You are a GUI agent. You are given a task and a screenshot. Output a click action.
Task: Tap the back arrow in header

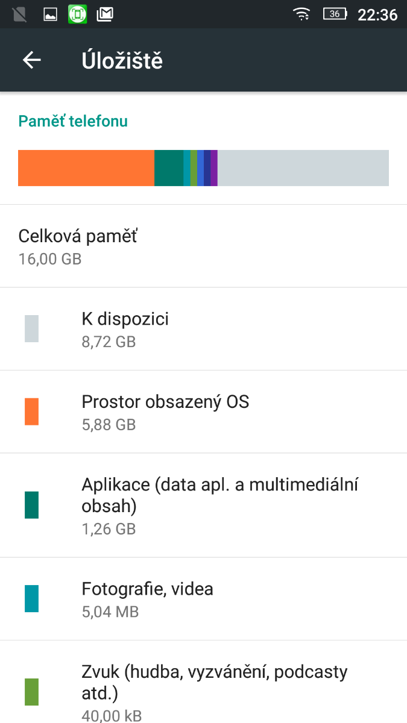point(32,60)
